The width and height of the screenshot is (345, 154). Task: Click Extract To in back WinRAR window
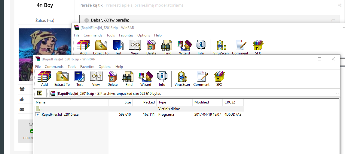pyautogui.click(x=101, y=47)
